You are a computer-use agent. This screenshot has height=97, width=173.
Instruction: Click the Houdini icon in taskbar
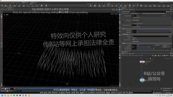pos(29,95)
